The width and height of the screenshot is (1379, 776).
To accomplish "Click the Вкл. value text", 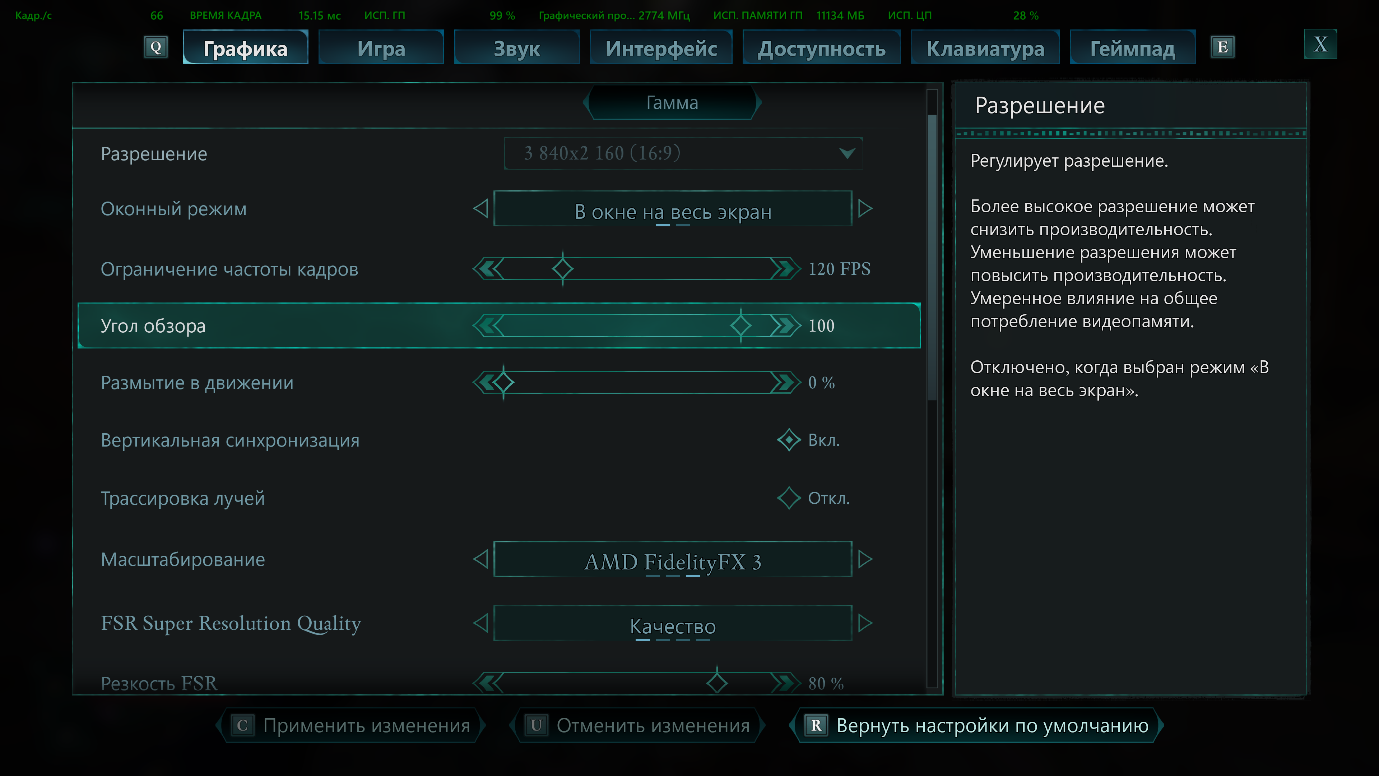I will click(823, 440).
